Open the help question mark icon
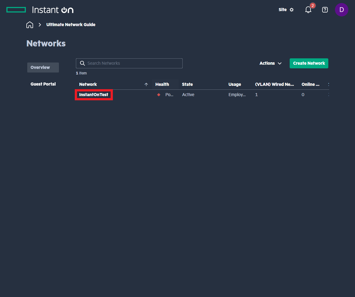This screenshot has width=355, height=297. tap(325, 10)
